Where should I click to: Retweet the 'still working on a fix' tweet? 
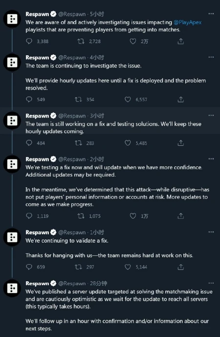point(78,143)
